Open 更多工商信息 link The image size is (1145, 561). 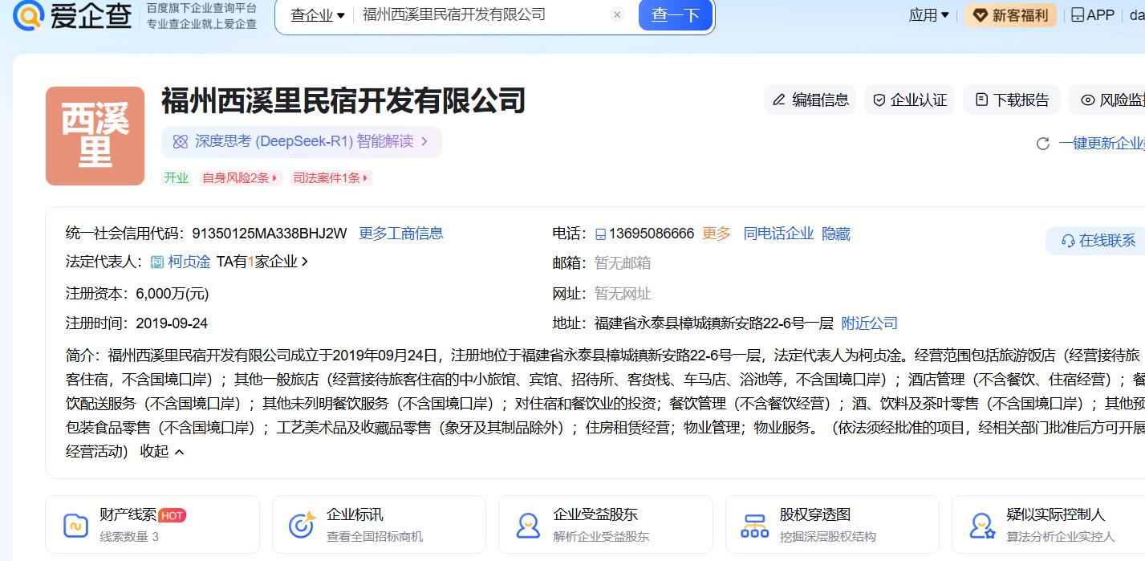coord(400,234)
